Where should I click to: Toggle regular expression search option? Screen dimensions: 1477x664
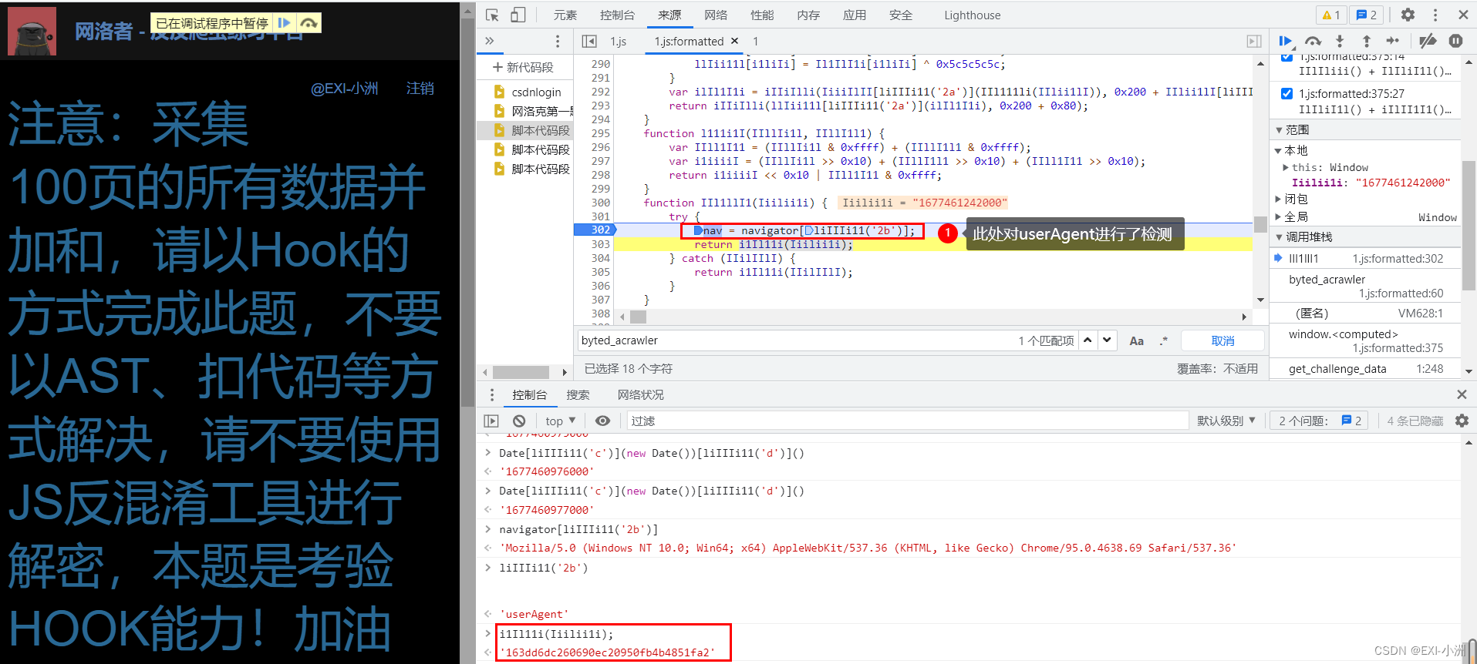coord(1164,340)
